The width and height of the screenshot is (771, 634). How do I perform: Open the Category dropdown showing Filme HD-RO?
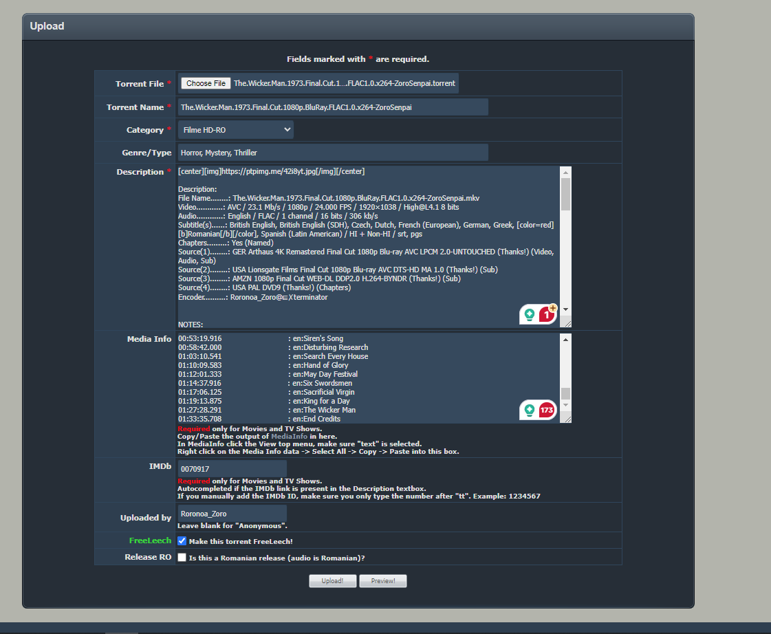pyautogui.click(x=235, y=130)
